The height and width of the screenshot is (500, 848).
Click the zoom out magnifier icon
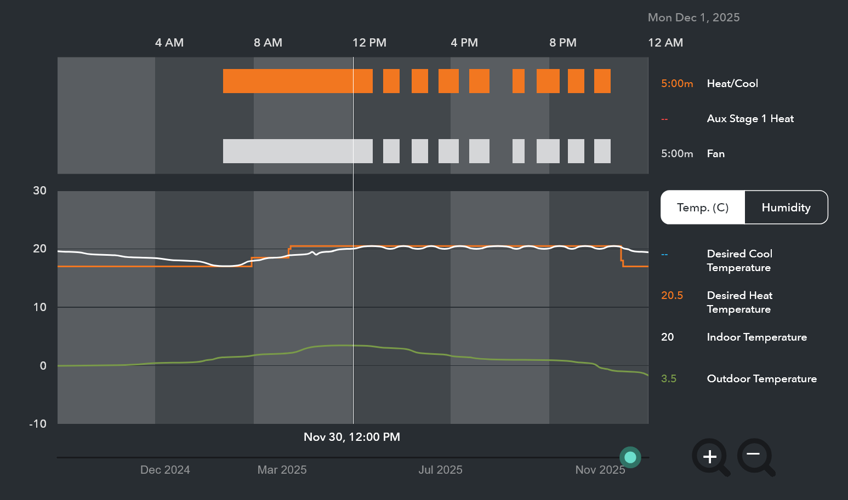(755, 456)
